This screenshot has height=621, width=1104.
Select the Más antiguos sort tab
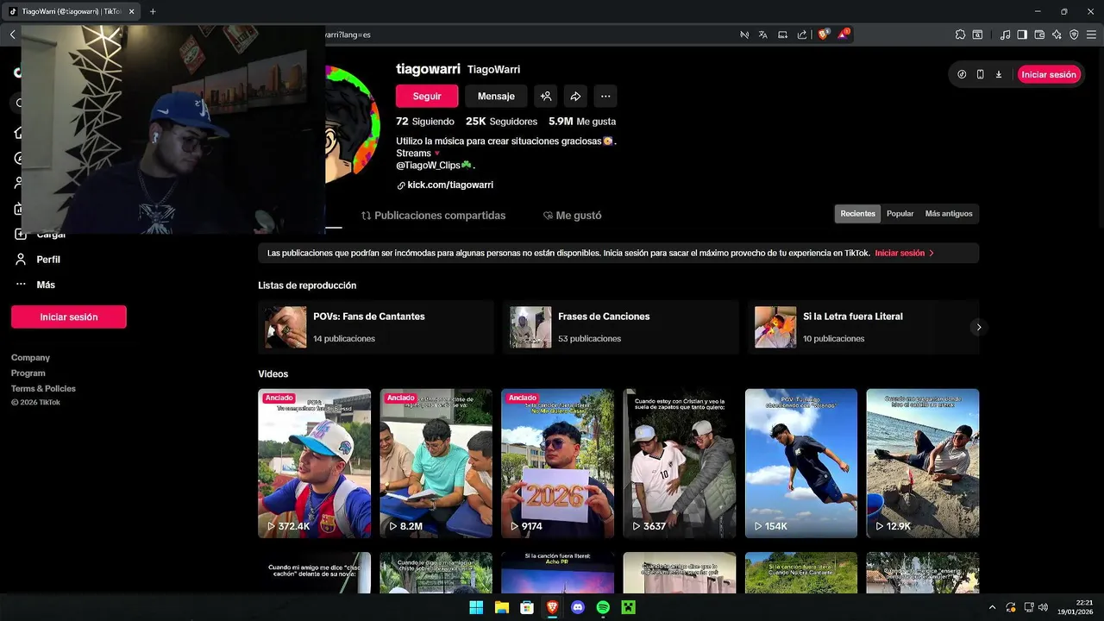pos(949,214)
